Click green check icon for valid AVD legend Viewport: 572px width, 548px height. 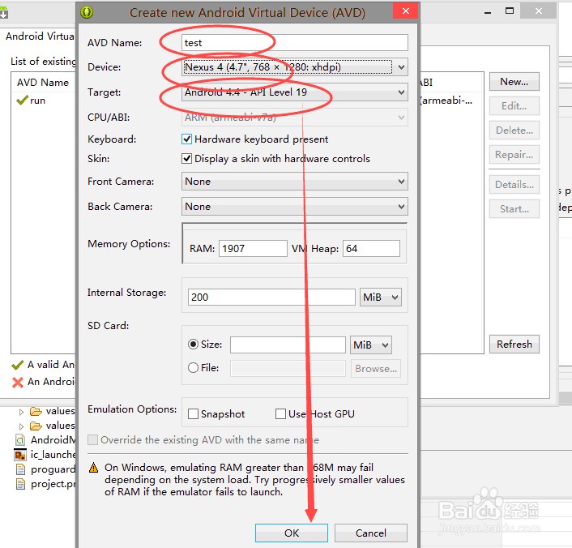(17, 365)
